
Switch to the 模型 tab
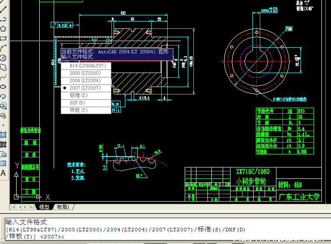click(44, 207)
